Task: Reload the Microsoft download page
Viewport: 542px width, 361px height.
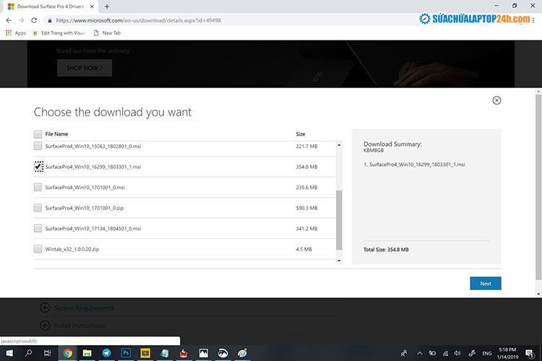Action: (34, 20)
